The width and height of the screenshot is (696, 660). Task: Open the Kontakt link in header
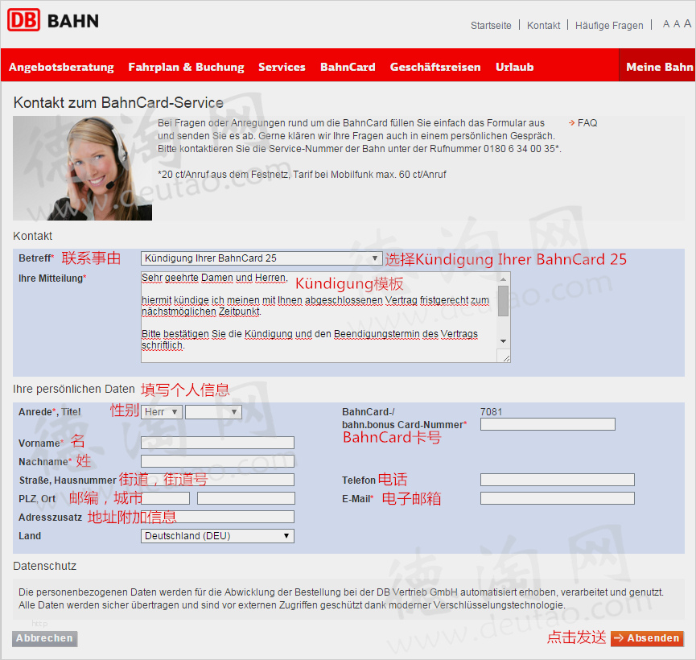coord(543,25)
